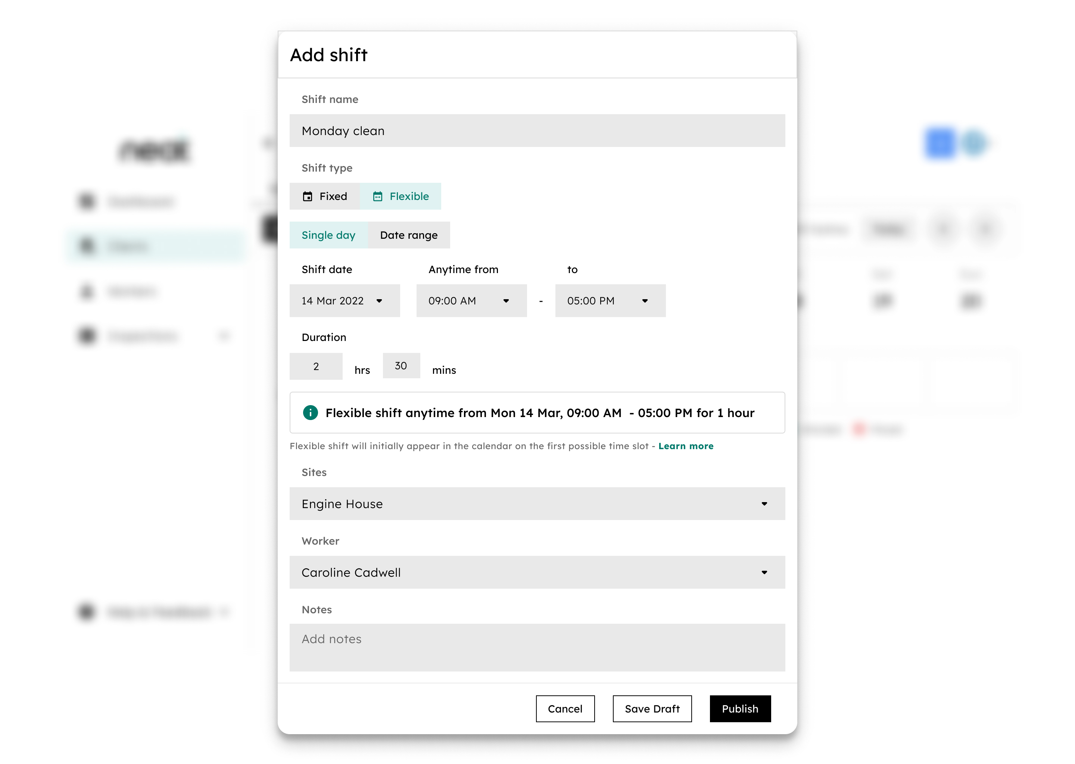Click blurred Help & Feedback sidebar icon

point(87,611)
